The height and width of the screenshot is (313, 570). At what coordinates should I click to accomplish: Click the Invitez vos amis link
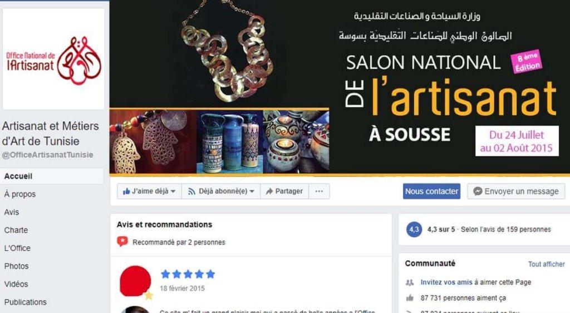click(x=446, y=282)
